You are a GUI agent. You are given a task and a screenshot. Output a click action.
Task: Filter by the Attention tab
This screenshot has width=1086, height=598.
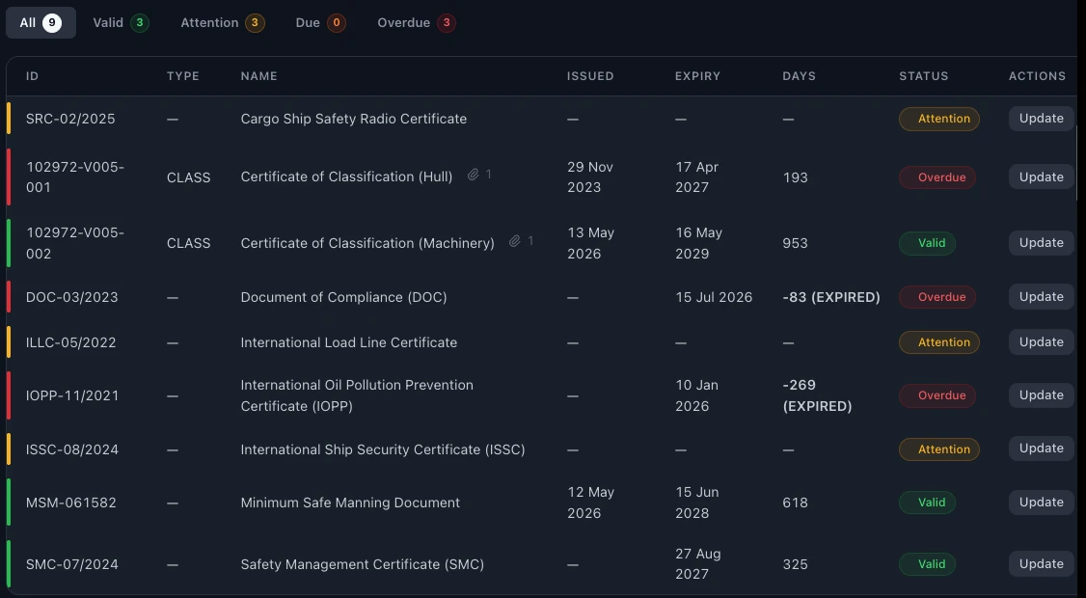(x=223, y=23)
